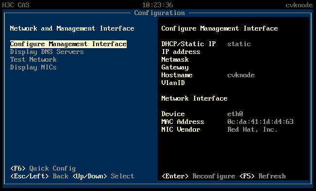This screenshot has height=191, width=316.
Task: Select Configure Management Interface menu entry
Action: (68, 44)
